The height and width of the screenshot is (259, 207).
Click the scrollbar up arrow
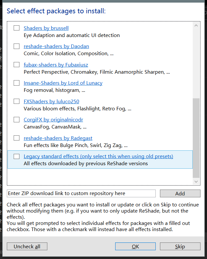[196, 26]
